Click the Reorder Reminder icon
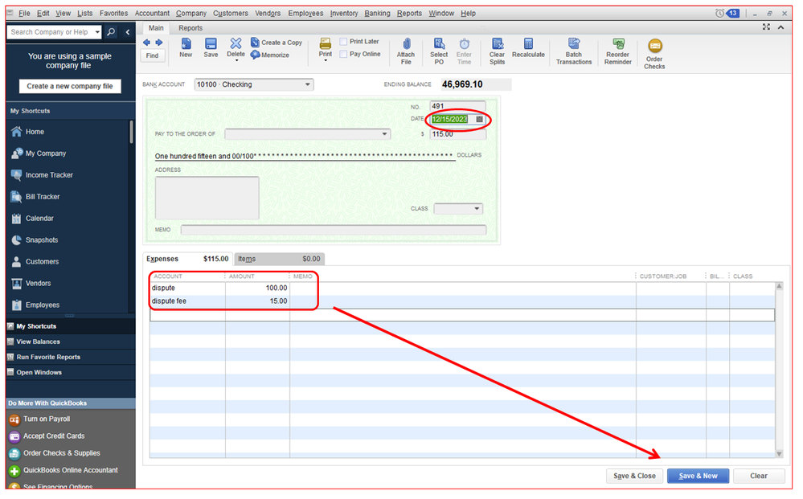 [617, 44]
